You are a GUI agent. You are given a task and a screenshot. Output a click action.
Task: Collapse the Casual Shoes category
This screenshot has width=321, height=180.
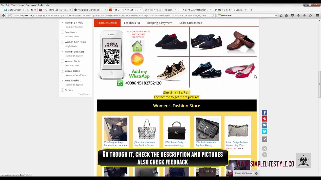pos(62,71)
